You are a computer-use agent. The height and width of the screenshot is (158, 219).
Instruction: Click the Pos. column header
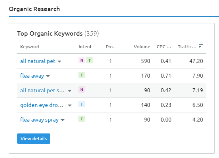click(110, 47)
